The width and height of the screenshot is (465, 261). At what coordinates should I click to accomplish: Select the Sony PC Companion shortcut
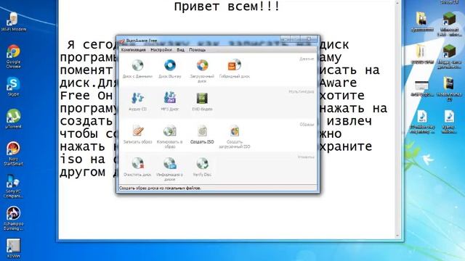coord(13,186)
